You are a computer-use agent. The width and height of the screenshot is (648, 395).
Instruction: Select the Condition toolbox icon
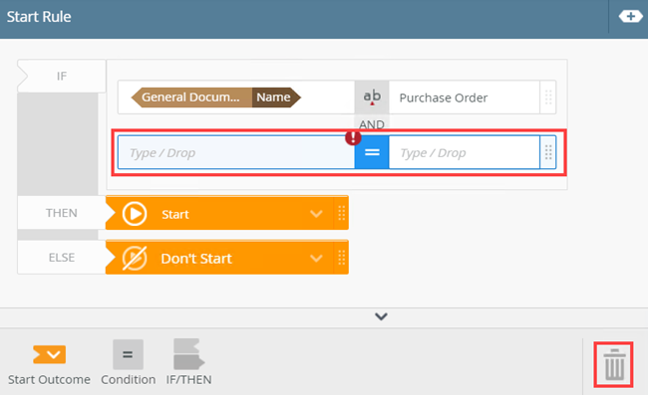click(x=129, y=354)
